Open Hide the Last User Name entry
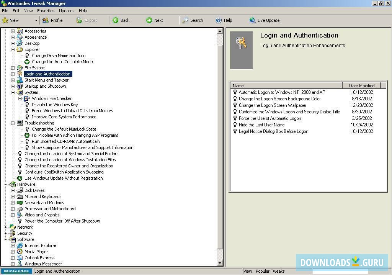 261,125
